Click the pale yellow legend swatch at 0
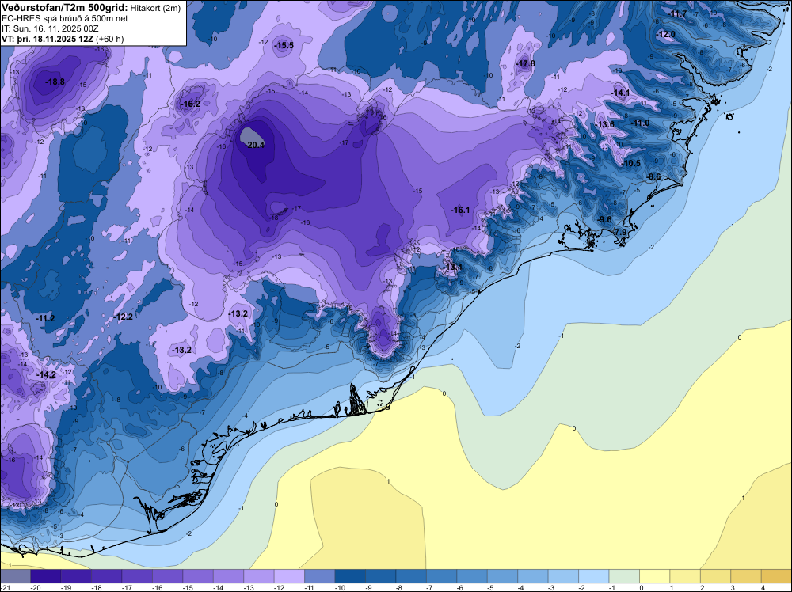The image size is (792, 592). point(655,576)
